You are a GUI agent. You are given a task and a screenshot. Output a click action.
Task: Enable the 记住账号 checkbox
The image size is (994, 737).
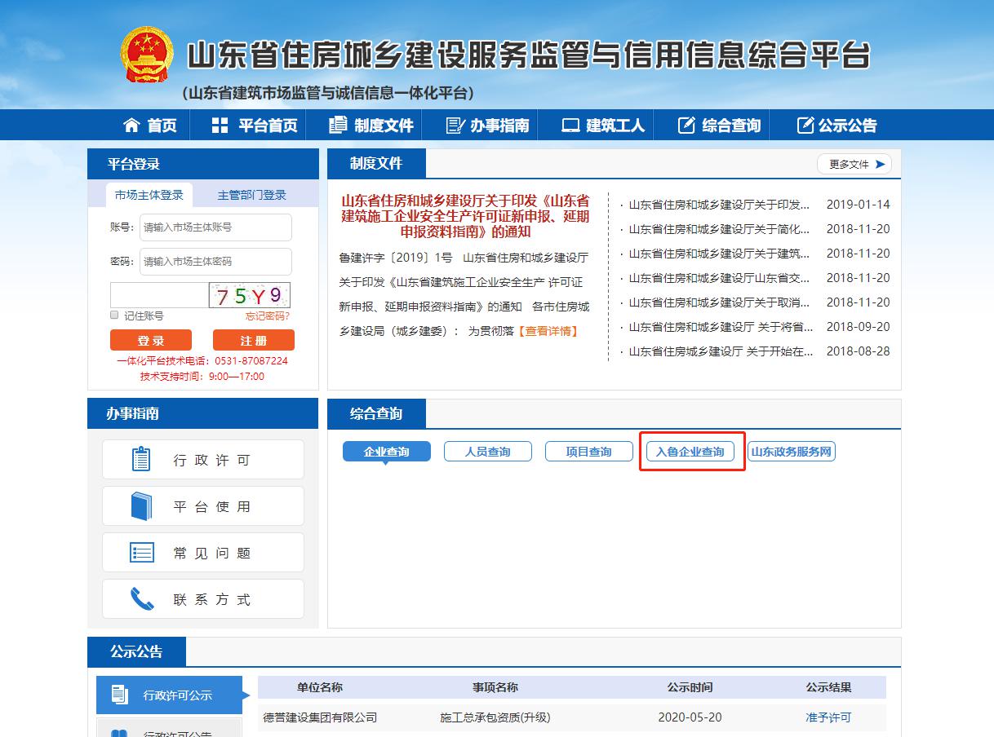coord(114,316)
